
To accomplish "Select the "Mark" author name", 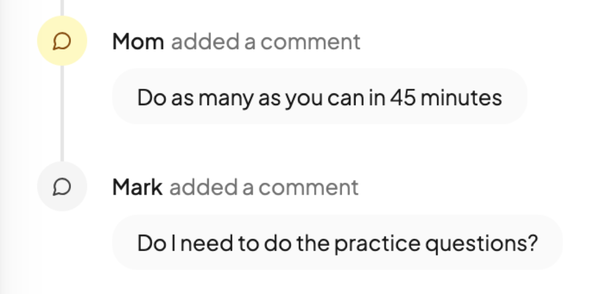I will (x=137, y=188).
